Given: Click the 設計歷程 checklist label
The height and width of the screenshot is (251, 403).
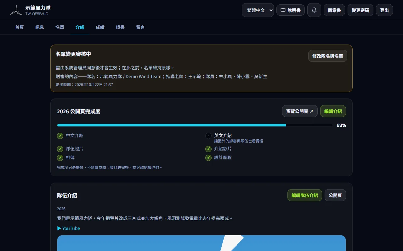Looking at the screenshot, I should tap(223, 158).
